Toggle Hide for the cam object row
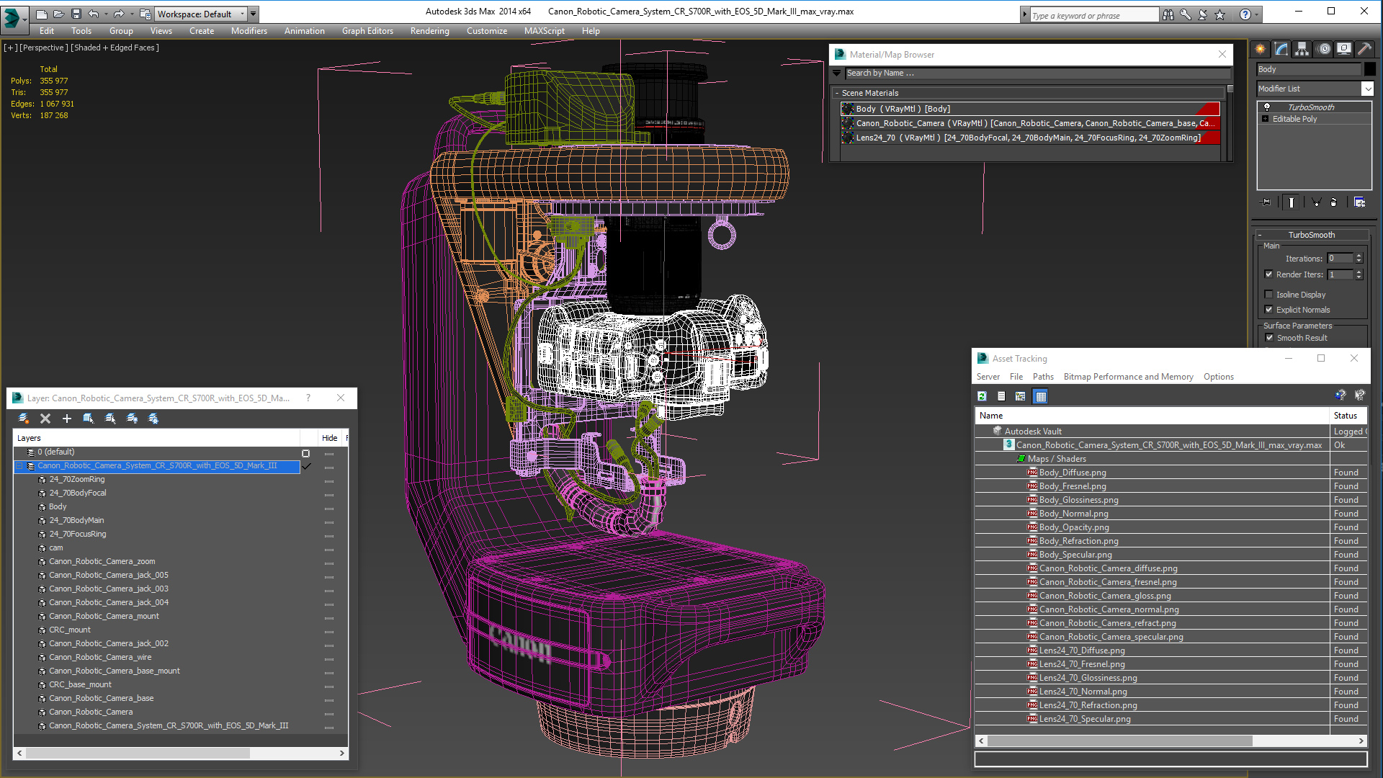This screenshot has width=1383, height=778. pyautogui.click(x=329, y=549)
